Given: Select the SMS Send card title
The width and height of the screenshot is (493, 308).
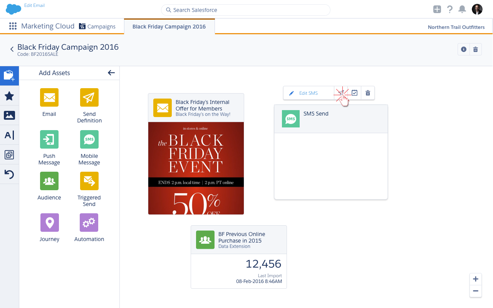Looking at the screenshot, I should [x=316, y=114].
